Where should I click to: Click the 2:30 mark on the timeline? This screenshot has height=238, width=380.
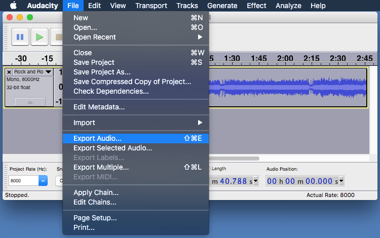[x=338, y=58]
